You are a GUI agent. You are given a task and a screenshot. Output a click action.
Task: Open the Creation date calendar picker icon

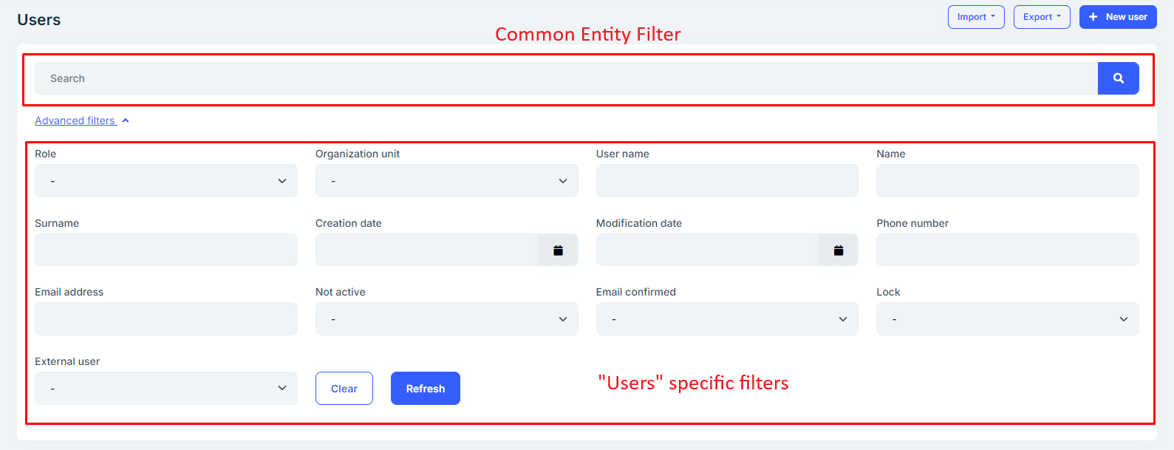(559, 250)
